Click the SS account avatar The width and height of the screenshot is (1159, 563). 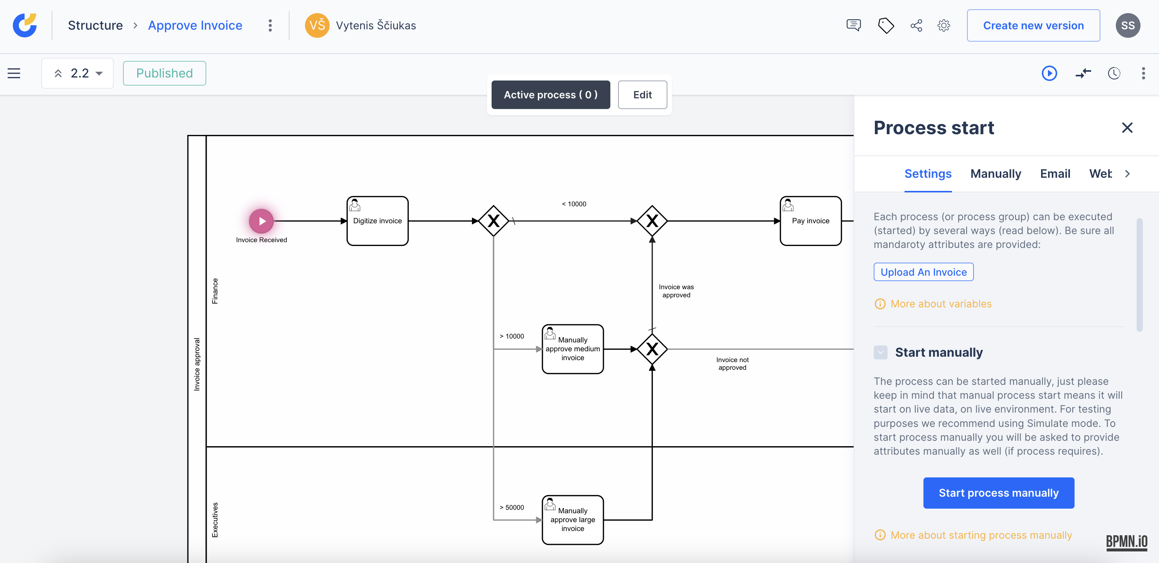[1129, 25]
